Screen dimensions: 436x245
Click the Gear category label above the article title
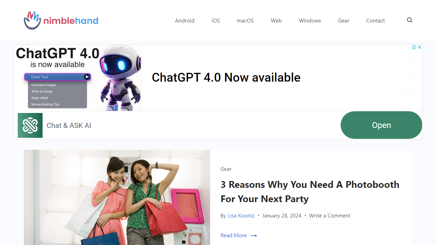point(226,169)
